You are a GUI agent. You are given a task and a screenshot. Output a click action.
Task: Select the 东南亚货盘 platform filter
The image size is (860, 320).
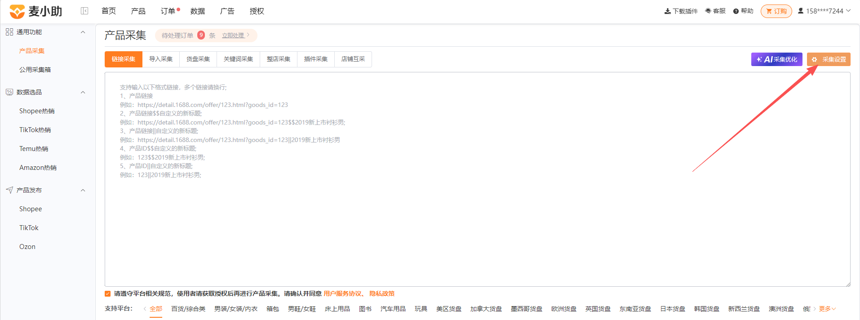coord(635,309)
